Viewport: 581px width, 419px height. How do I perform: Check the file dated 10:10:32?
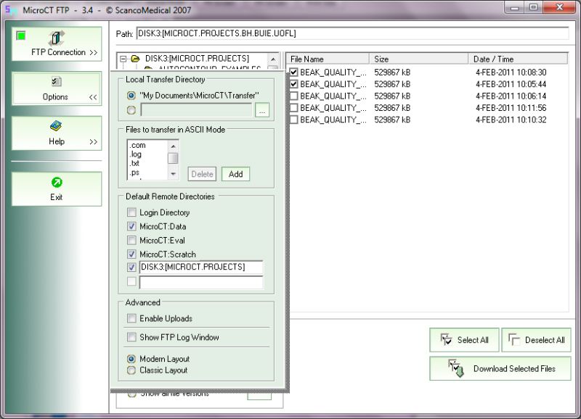294,120
